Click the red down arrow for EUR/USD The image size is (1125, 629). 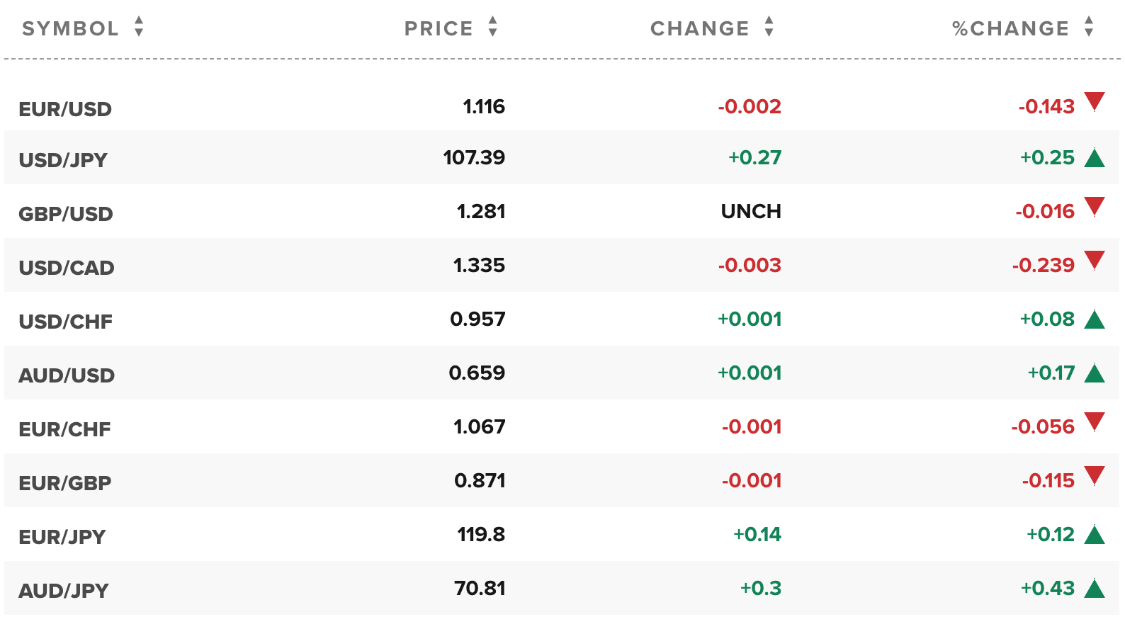tap(1095, 101)
